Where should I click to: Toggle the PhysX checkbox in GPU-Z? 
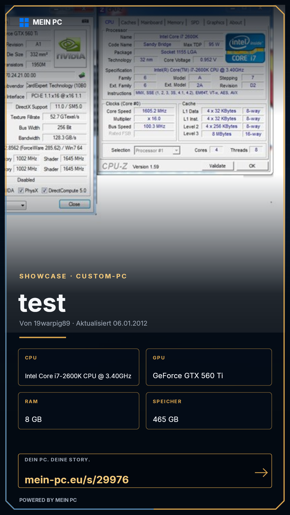[21, 190]
